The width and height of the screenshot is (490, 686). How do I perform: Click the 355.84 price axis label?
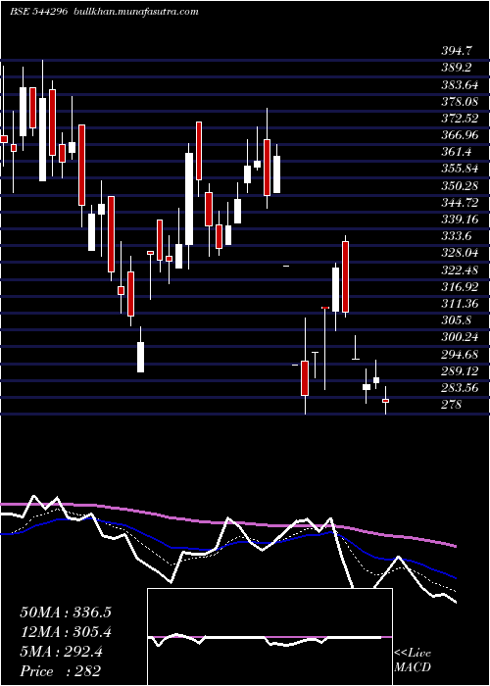click(460, 169)
